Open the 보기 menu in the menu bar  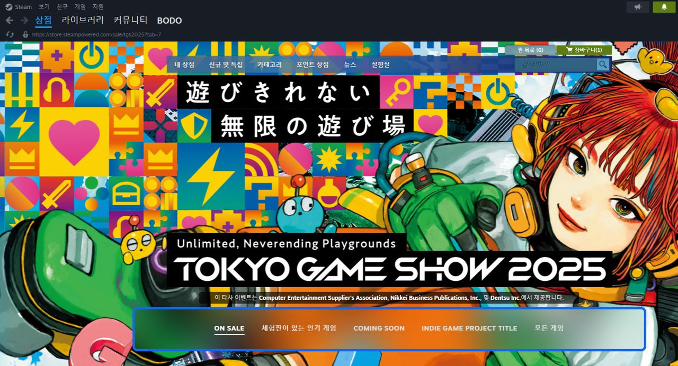44,7
